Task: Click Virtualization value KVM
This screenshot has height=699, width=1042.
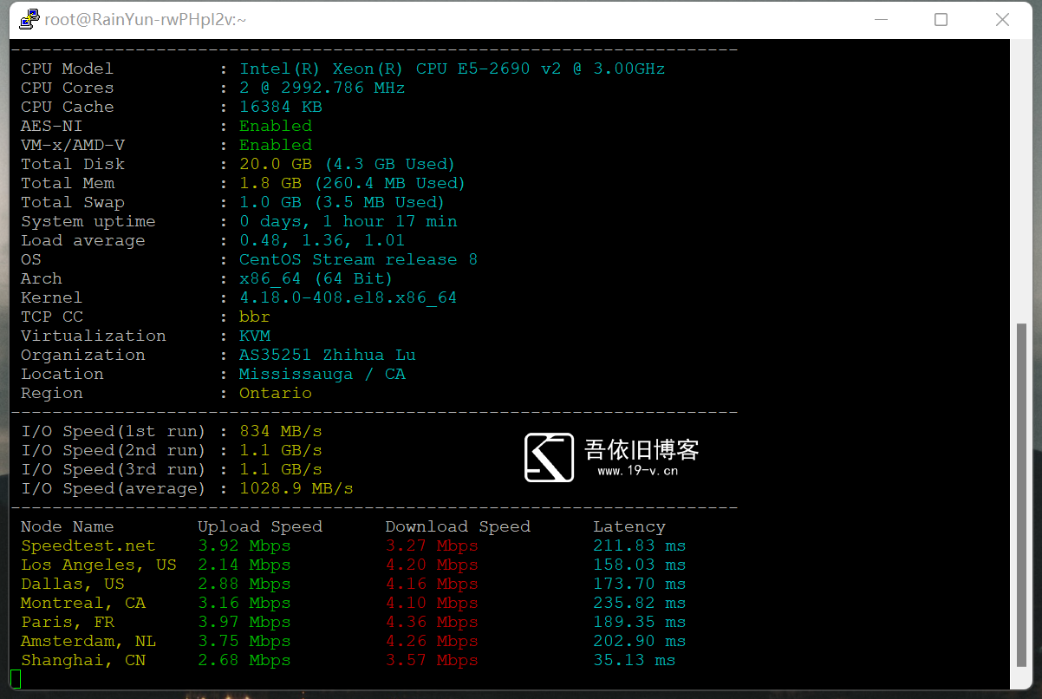Action: click(x=255, y=336)
